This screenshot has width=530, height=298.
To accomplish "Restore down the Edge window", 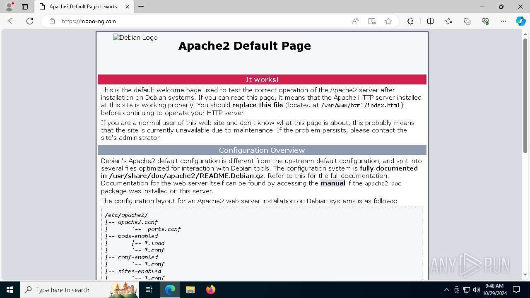I will pyautogui.click(x=501, y=7).
